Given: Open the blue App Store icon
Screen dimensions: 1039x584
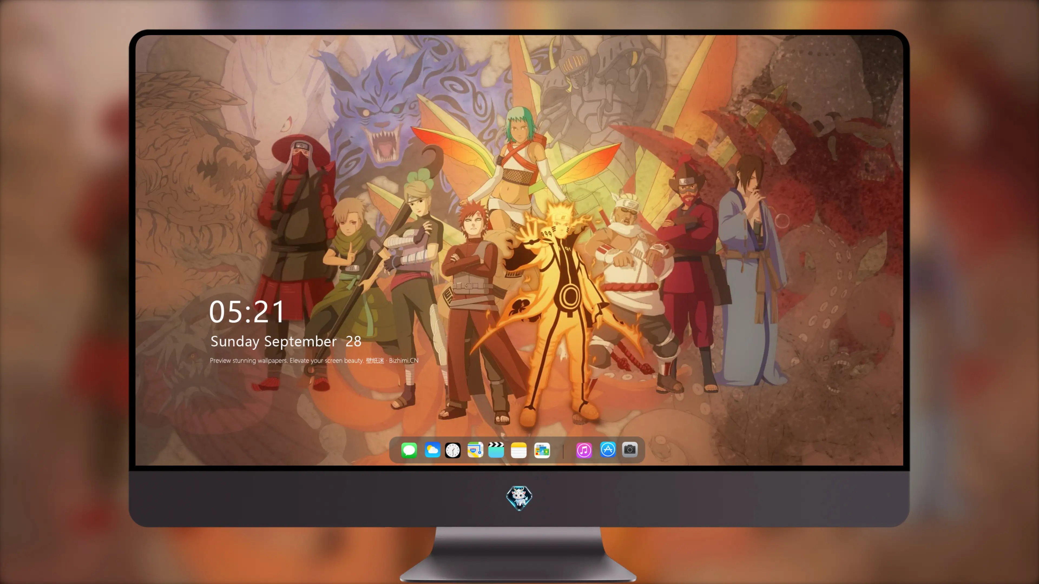Looking at the screenshot, I should [x=608, y=449].
